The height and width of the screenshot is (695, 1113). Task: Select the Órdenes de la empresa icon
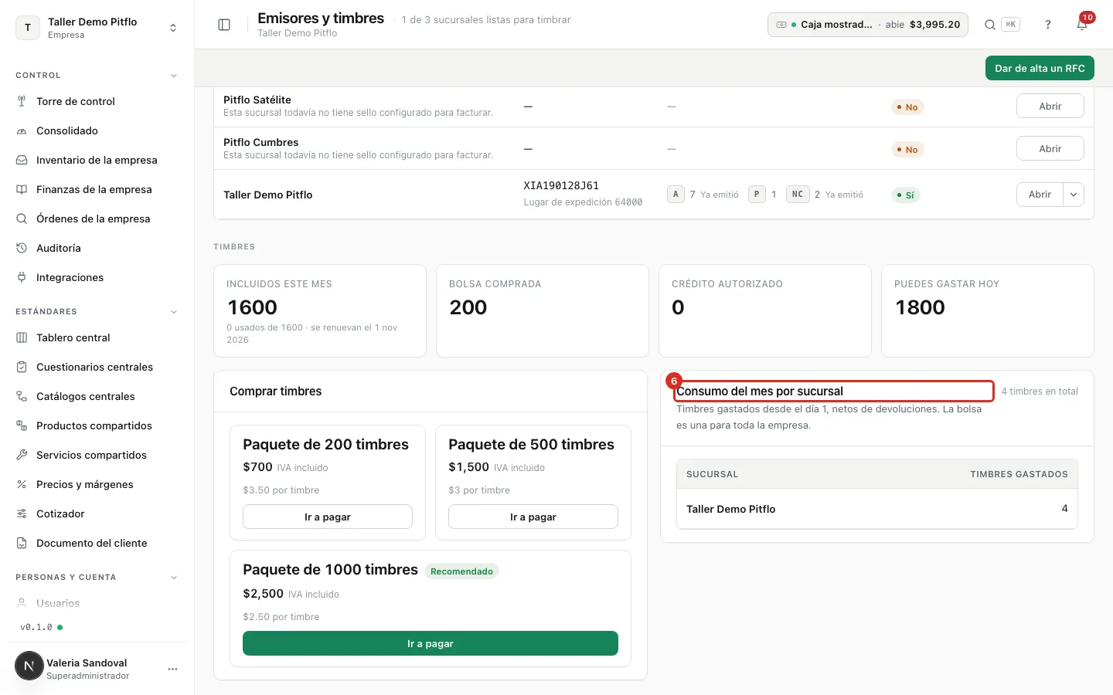click(x=22, y=219)
